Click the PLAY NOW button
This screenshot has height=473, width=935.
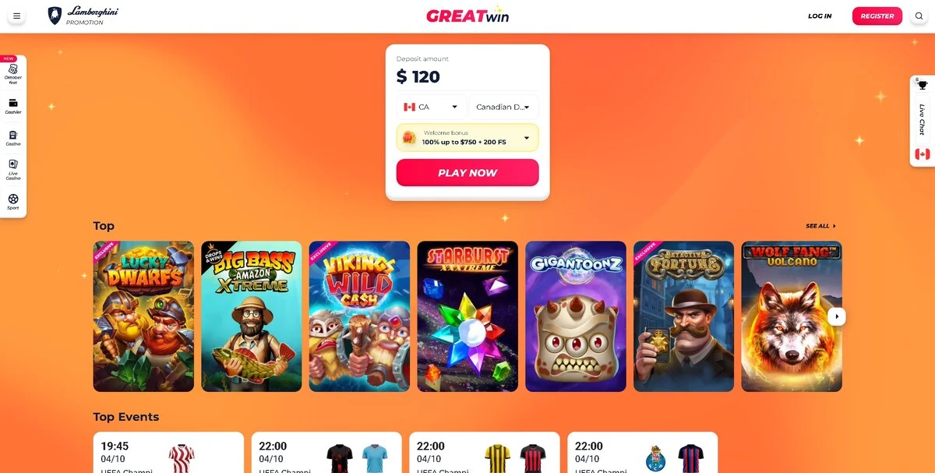(467, 173)
